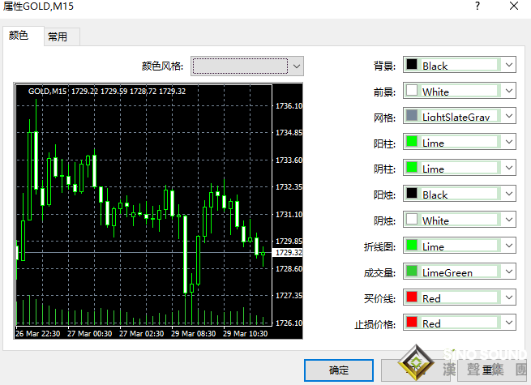Switch to the 常用 tab

coord(62,36)
